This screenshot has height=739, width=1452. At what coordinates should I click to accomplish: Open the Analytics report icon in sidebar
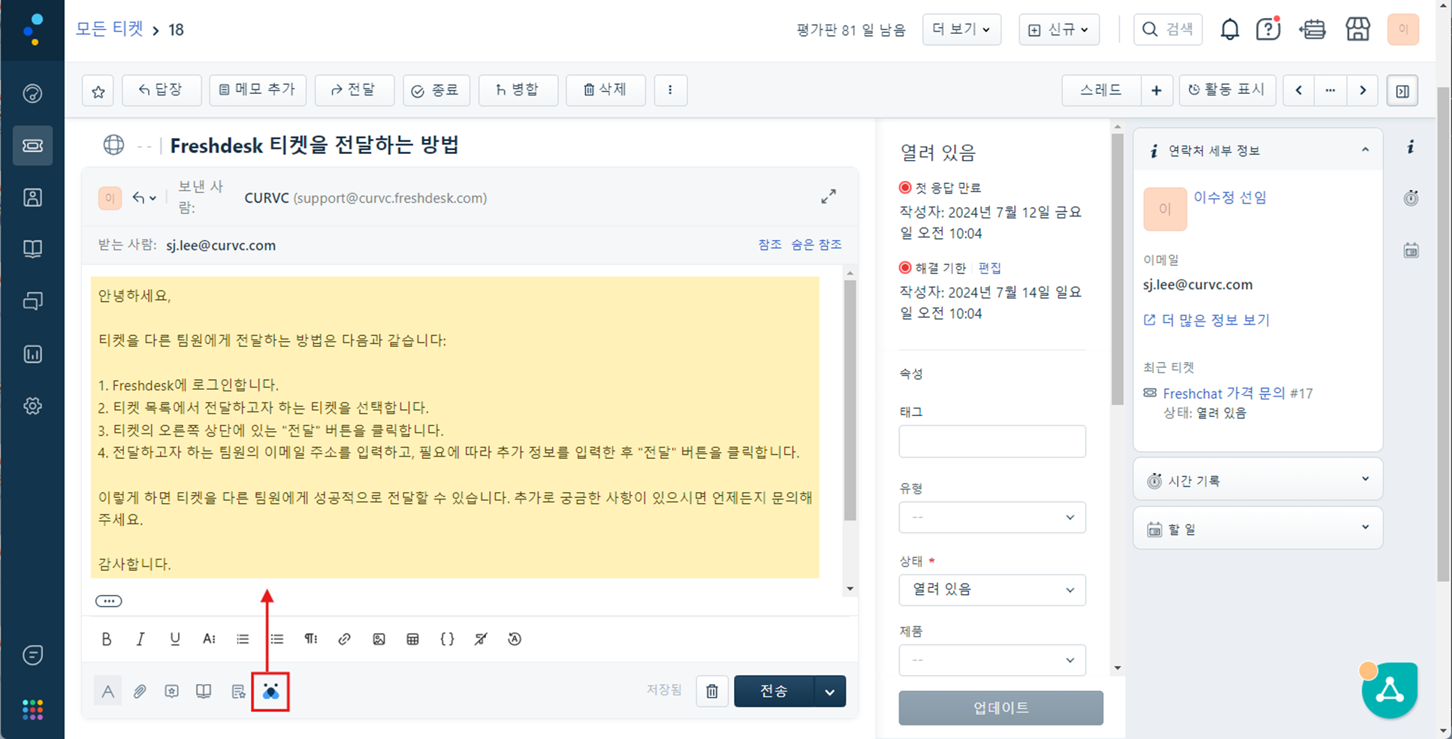click(x=32, y=354)
